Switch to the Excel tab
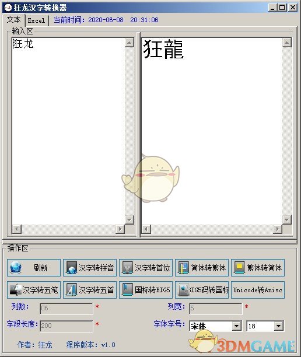This screenshot has height=357, width=301. coord(36,20)
